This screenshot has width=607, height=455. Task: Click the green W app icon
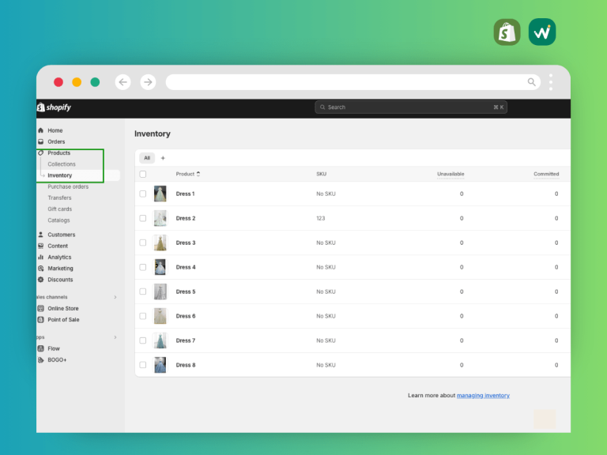point(542,32)
